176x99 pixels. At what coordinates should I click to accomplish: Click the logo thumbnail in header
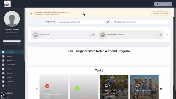(7, 4)
